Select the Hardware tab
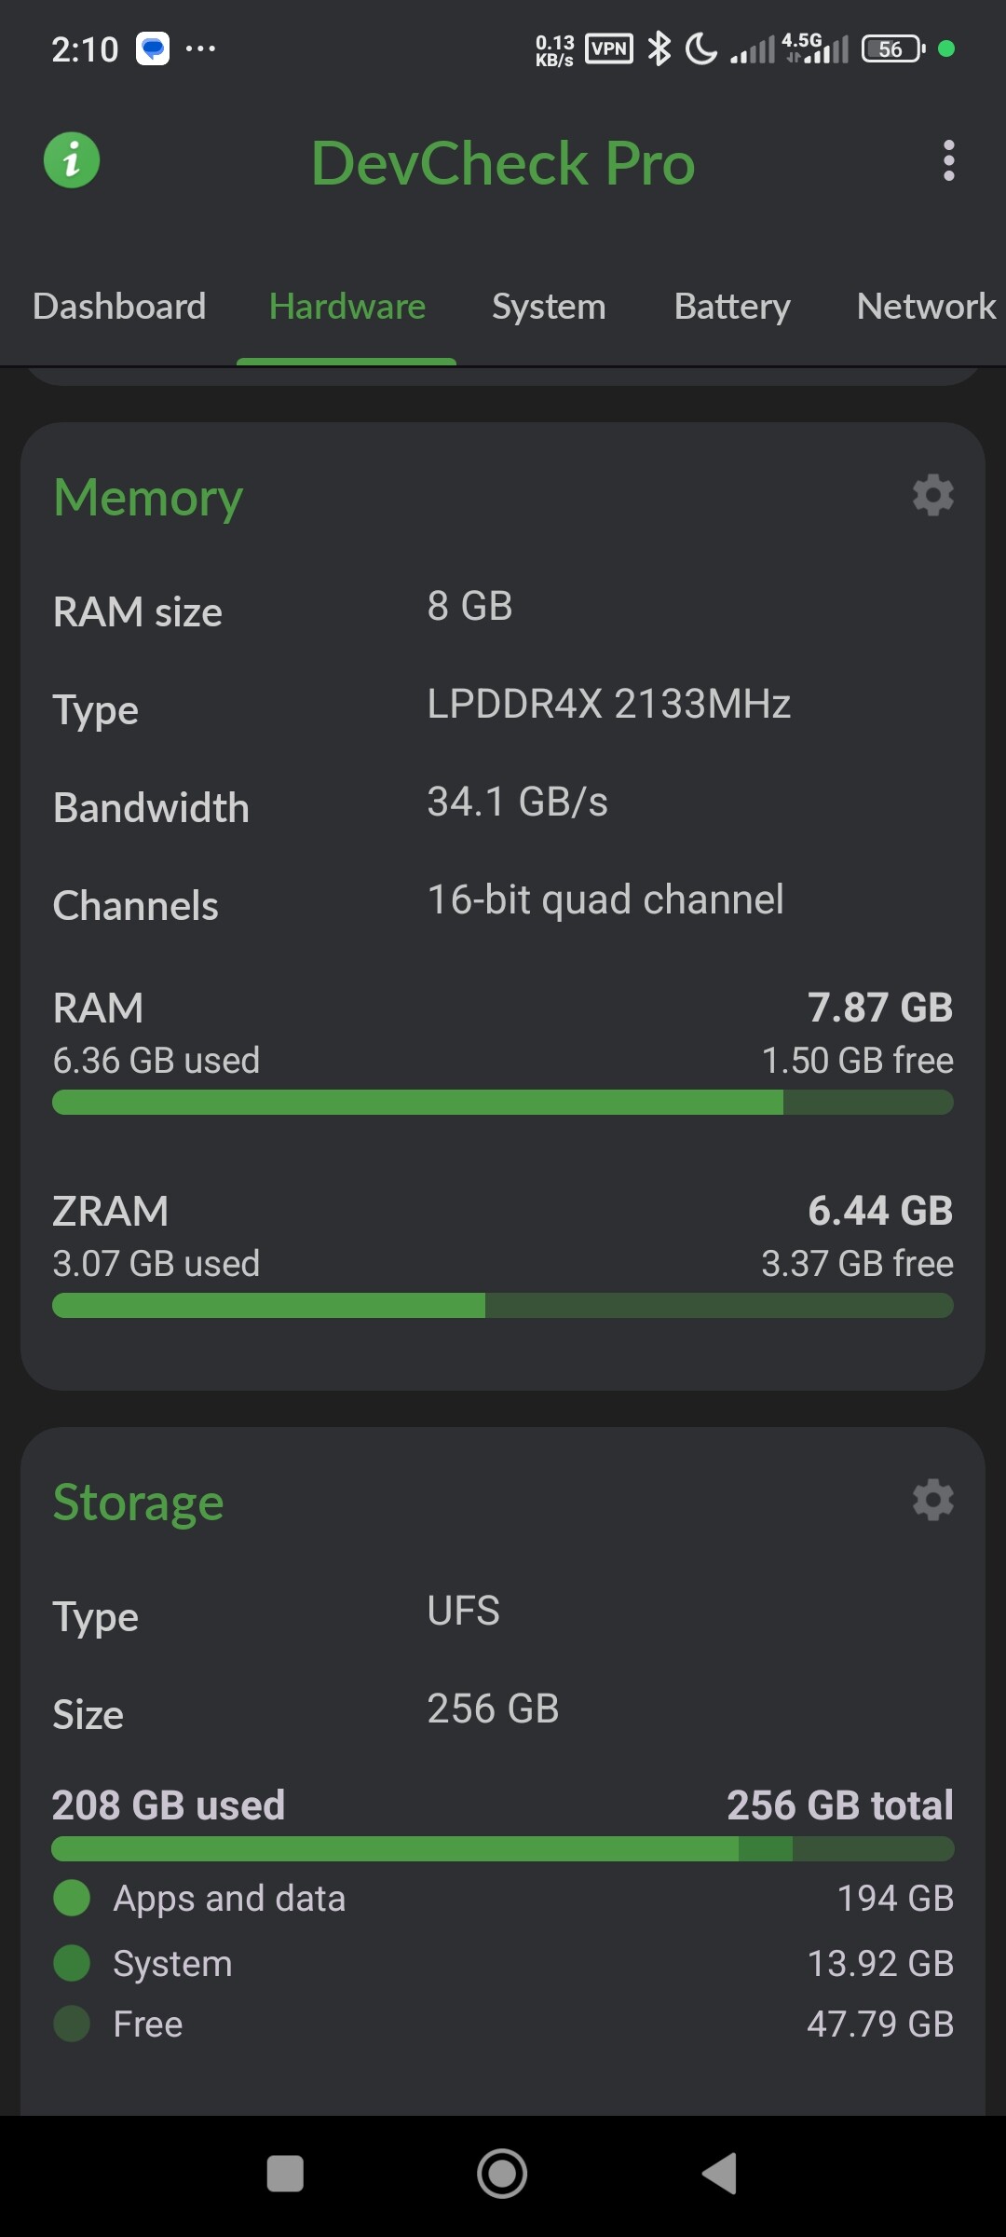1006x2237 pixels. point(347,307)
